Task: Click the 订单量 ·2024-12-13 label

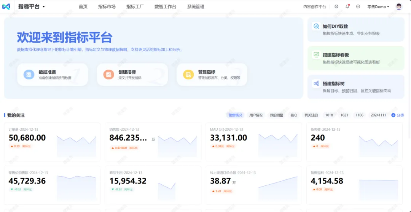Action: point(23,129)
